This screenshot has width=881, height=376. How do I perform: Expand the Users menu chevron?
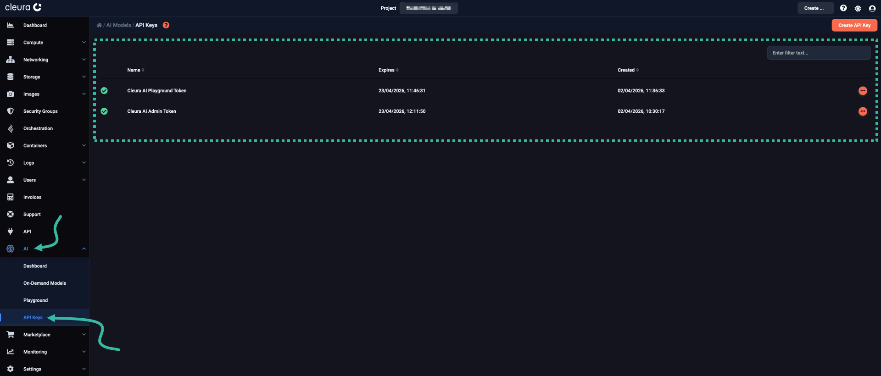(84, 180)
